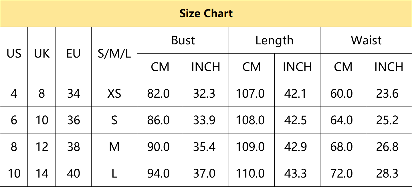This screenshot has width=412, height=187.
Task: Select the UK size 14 cell
Action: pos(42,174)
